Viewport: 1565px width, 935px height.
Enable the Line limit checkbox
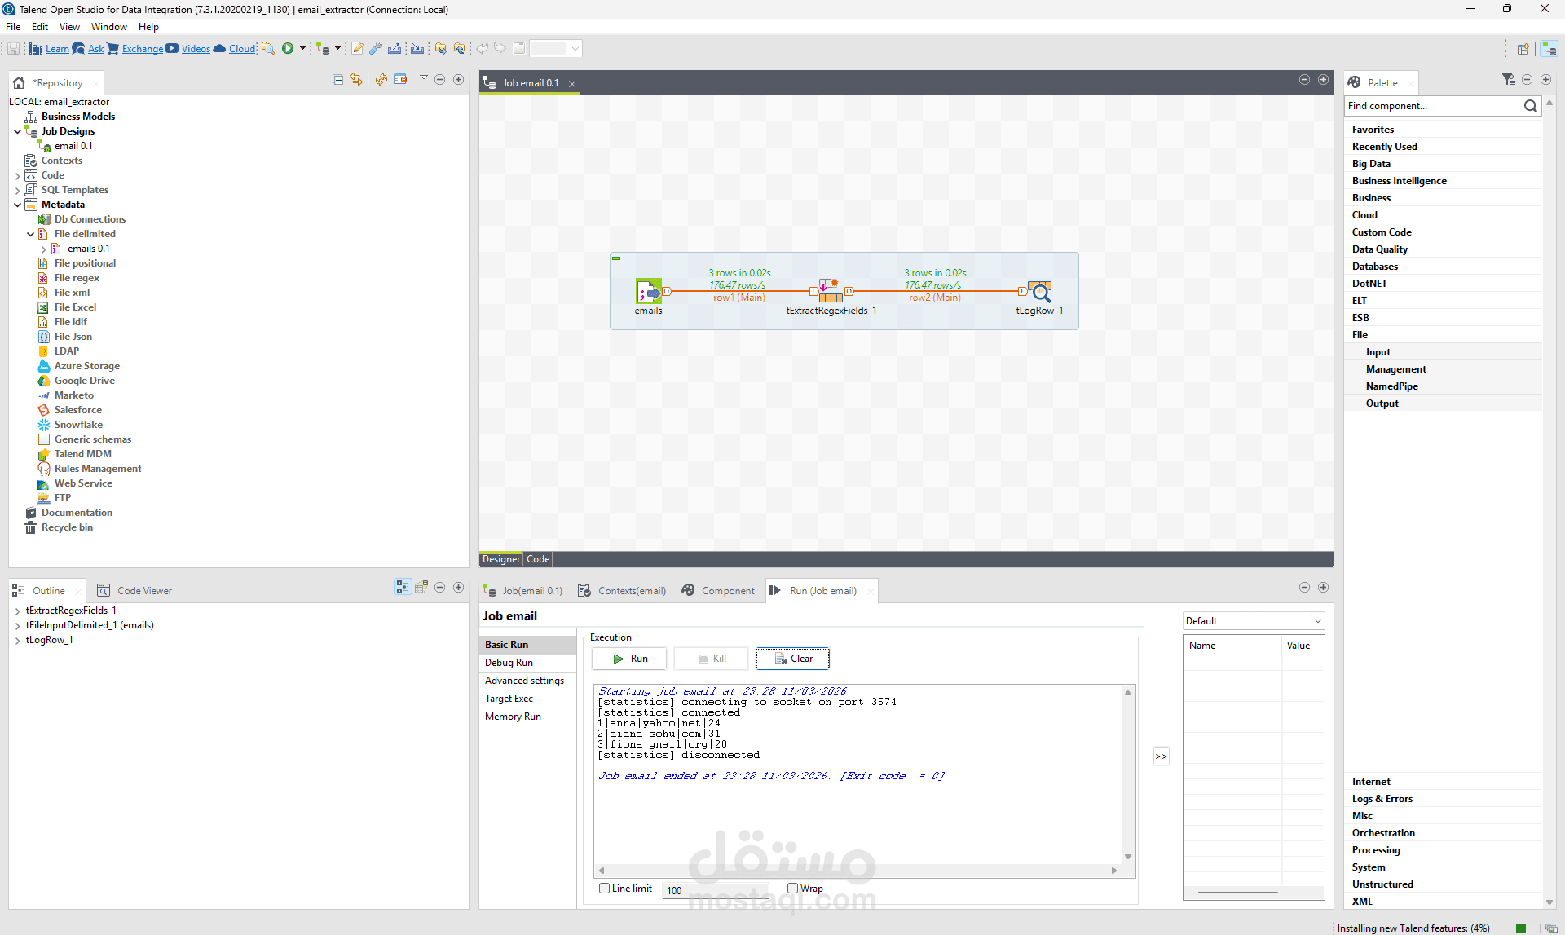click(605, 889)
